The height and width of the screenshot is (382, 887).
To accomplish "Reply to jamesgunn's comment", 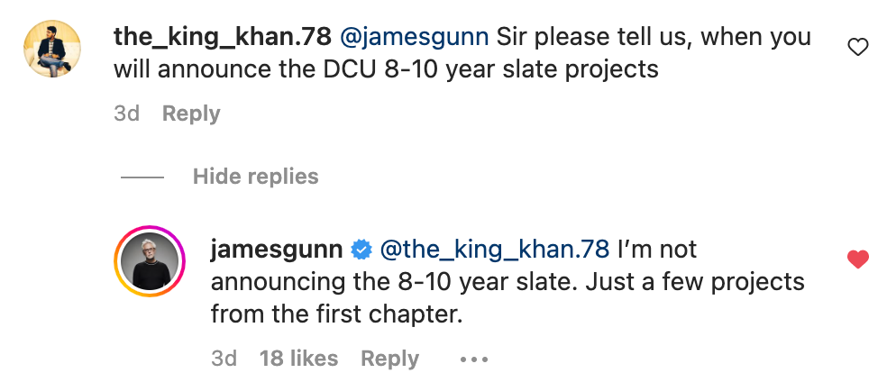I will coord(389,359).
